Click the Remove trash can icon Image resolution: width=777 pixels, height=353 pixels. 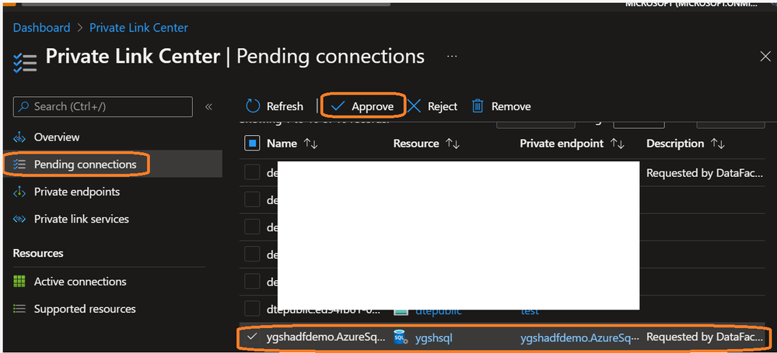click(x=478, y=106)
